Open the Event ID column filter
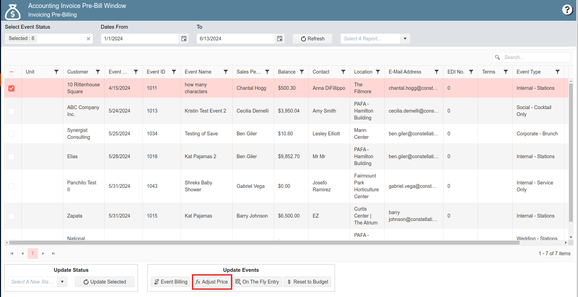 click(174, 72)
